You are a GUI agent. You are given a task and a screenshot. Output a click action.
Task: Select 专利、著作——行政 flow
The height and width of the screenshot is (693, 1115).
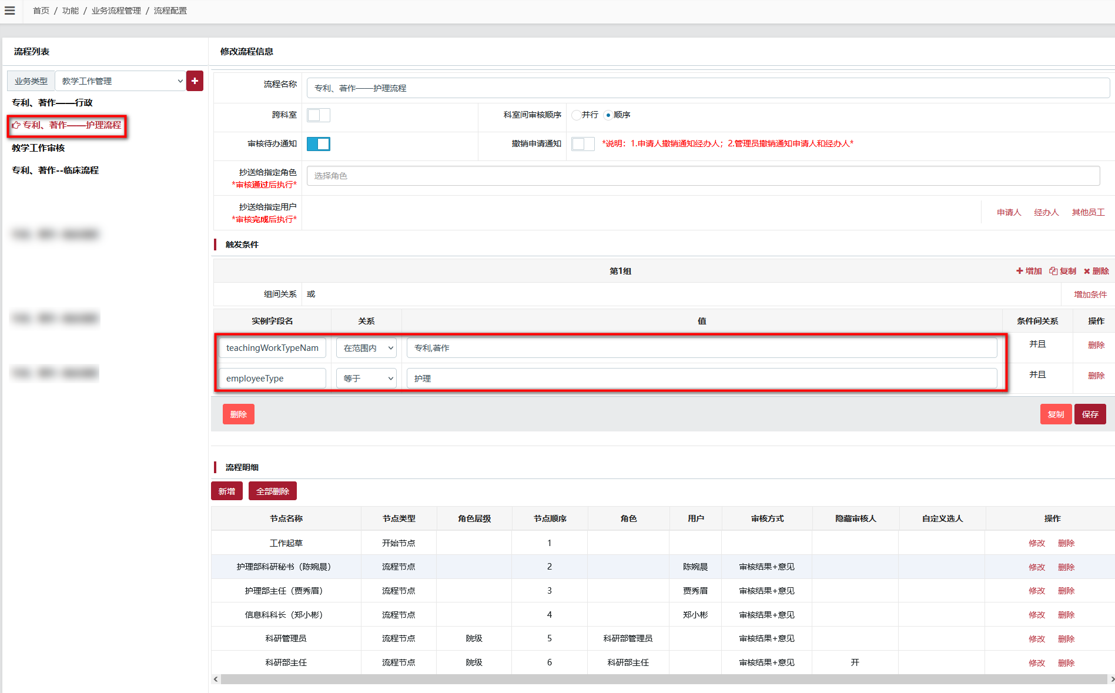52,102
